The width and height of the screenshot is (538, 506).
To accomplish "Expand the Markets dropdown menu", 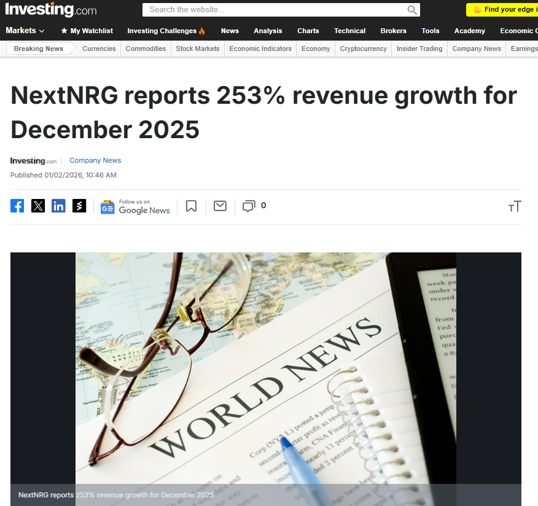I will [25, 31].
